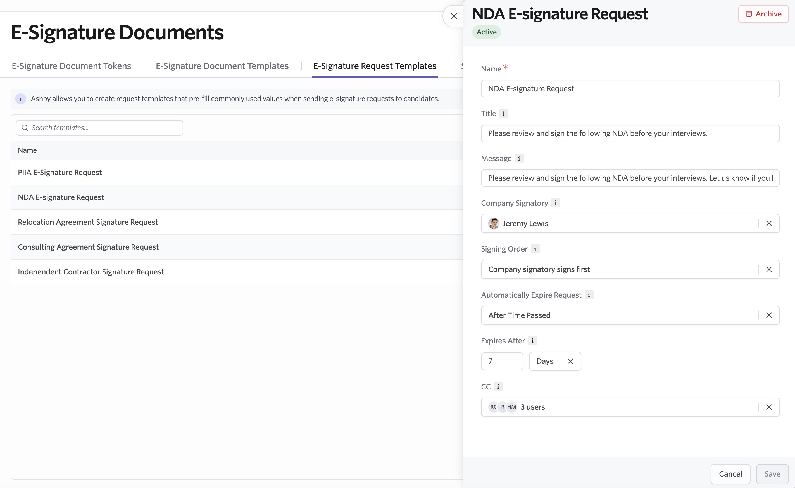This screenshot has width=795, height=488.
Task: Clear the CC users selection
Action: click(x=768, y=407)
